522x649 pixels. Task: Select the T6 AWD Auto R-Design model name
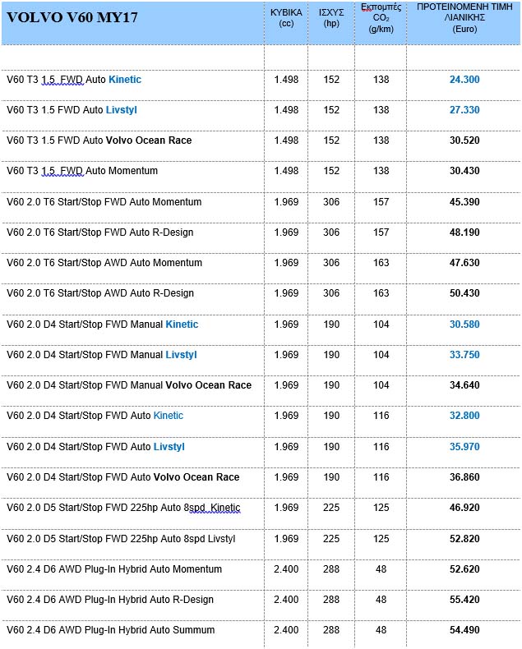[99, 293]
